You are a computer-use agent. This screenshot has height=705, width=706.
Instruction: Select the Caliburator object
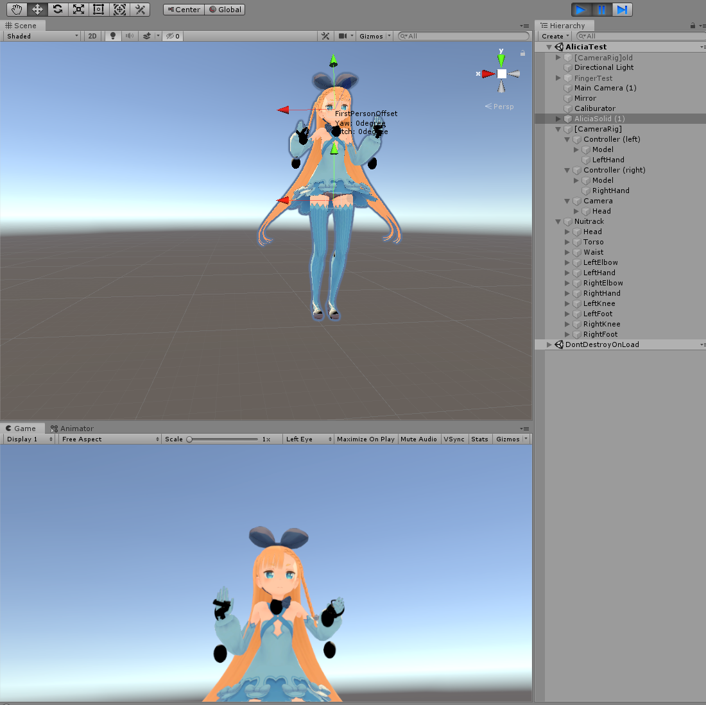(595, 108)
